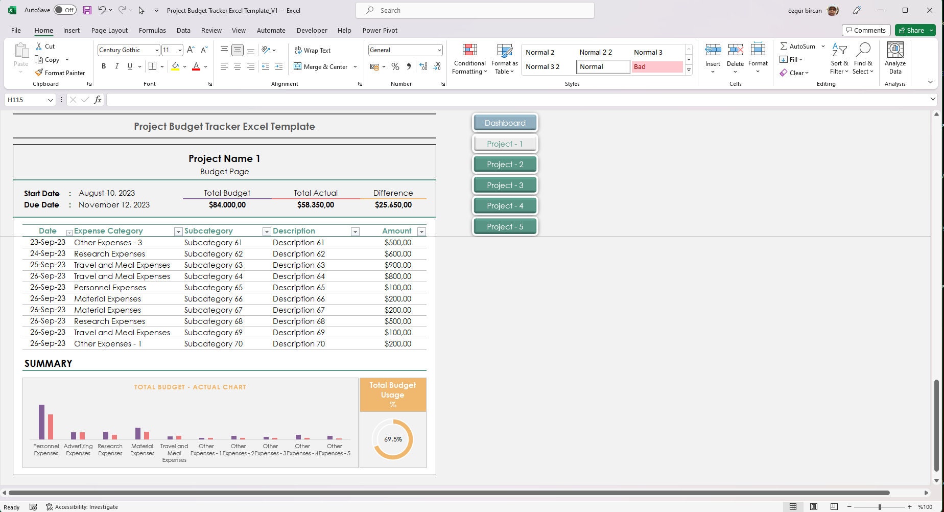Select the Format Painter tool
944x512 pixels.
pyautogui.click(x=60, y=73)
